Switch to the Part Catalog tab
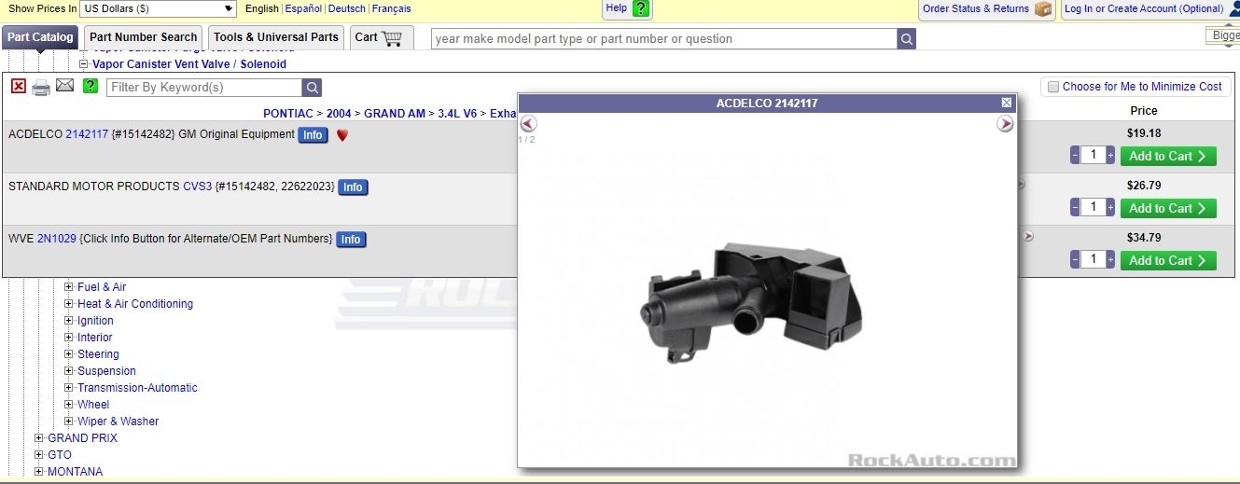 pyautogui.click(x=40, y=38)
